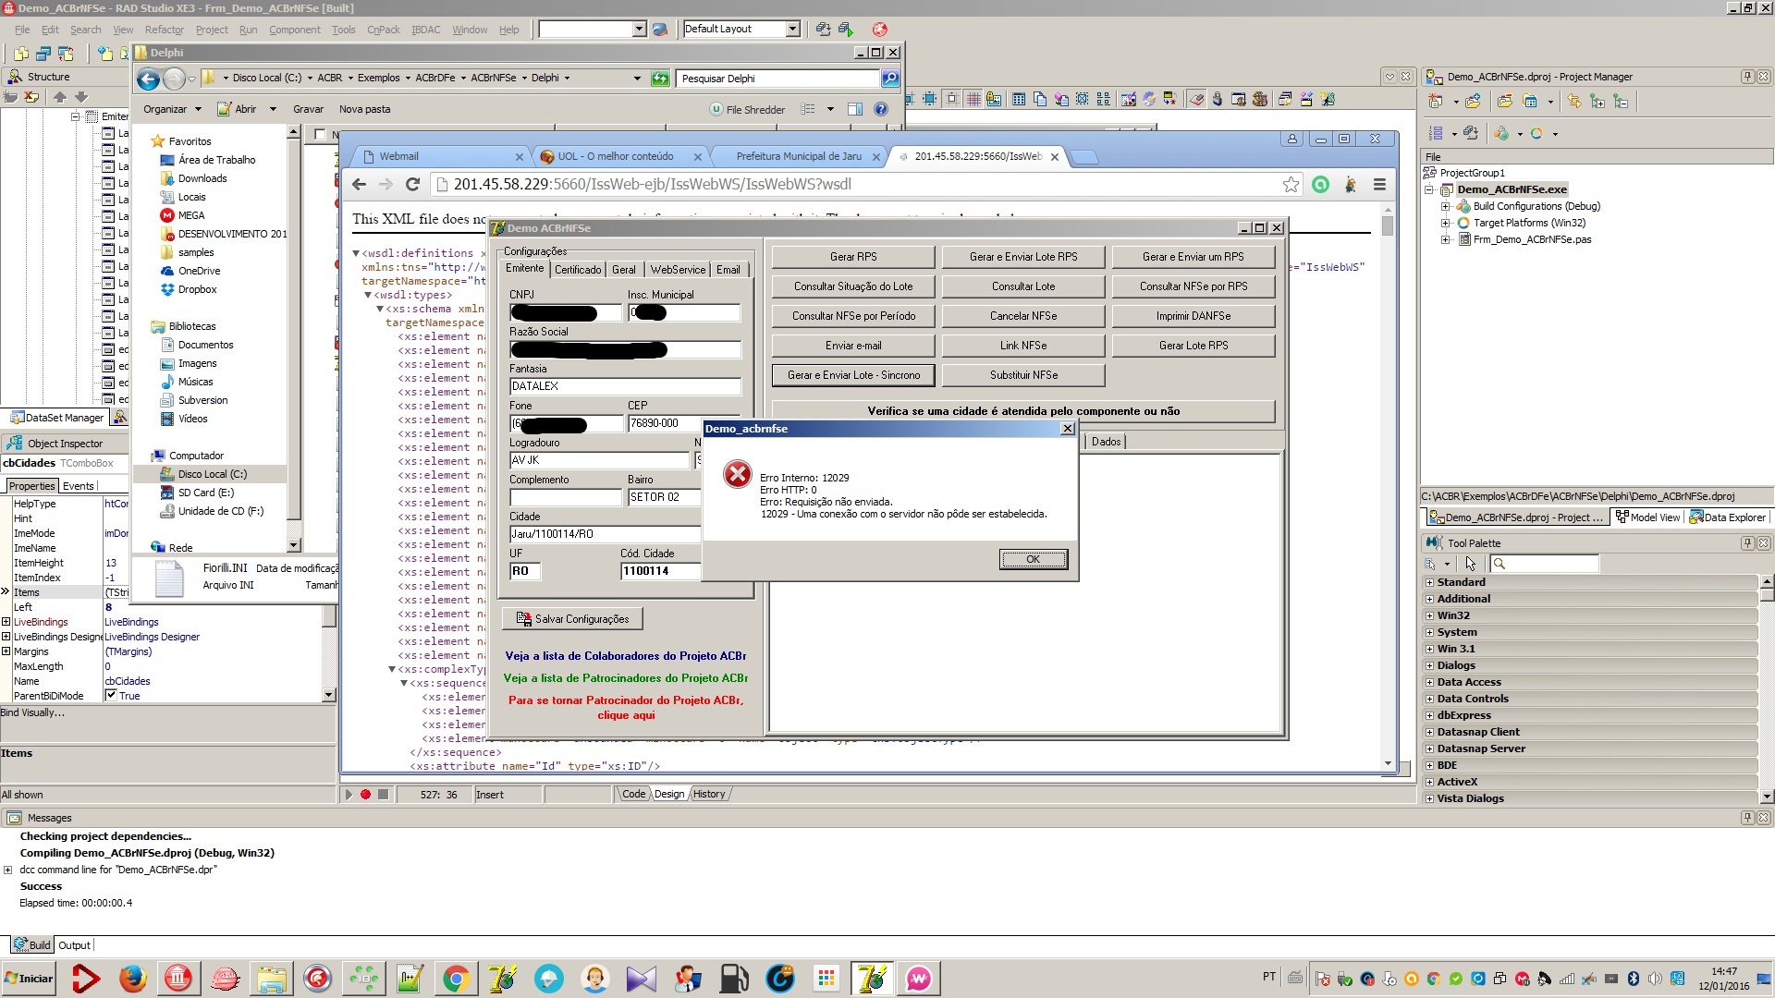Viewport: 1775px width, 998px height.
Task: Go back in the Chrome browser
Action: point(360,184)
